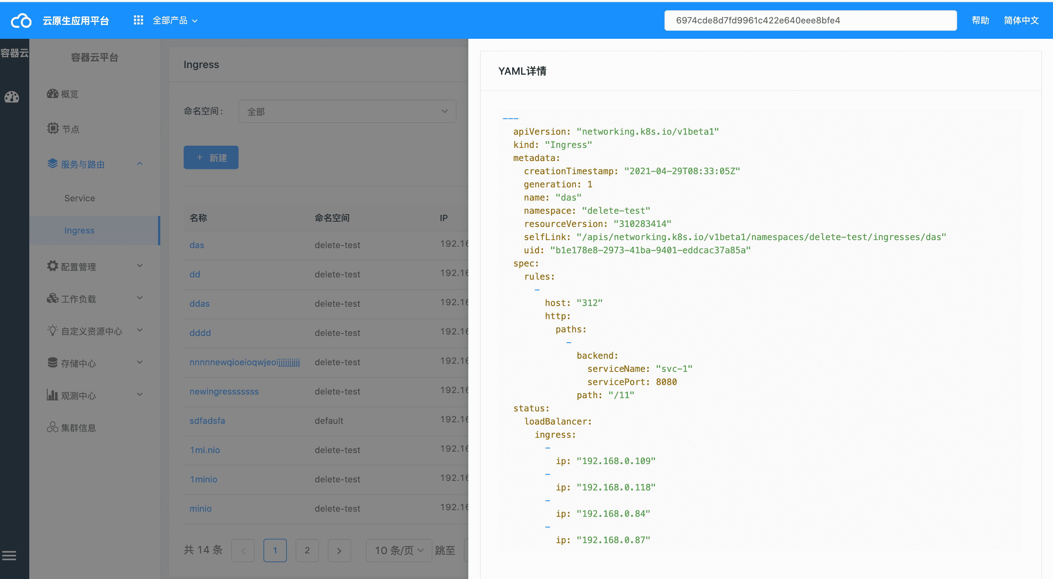Click the YAML详情 panel title

click(x=522, y=71)
